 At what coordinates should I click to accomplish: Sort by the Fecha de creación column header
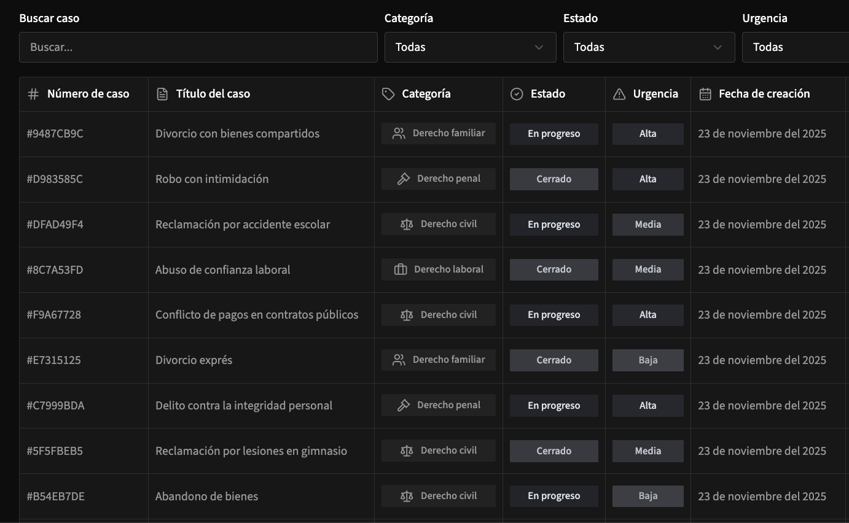(764, 94)
